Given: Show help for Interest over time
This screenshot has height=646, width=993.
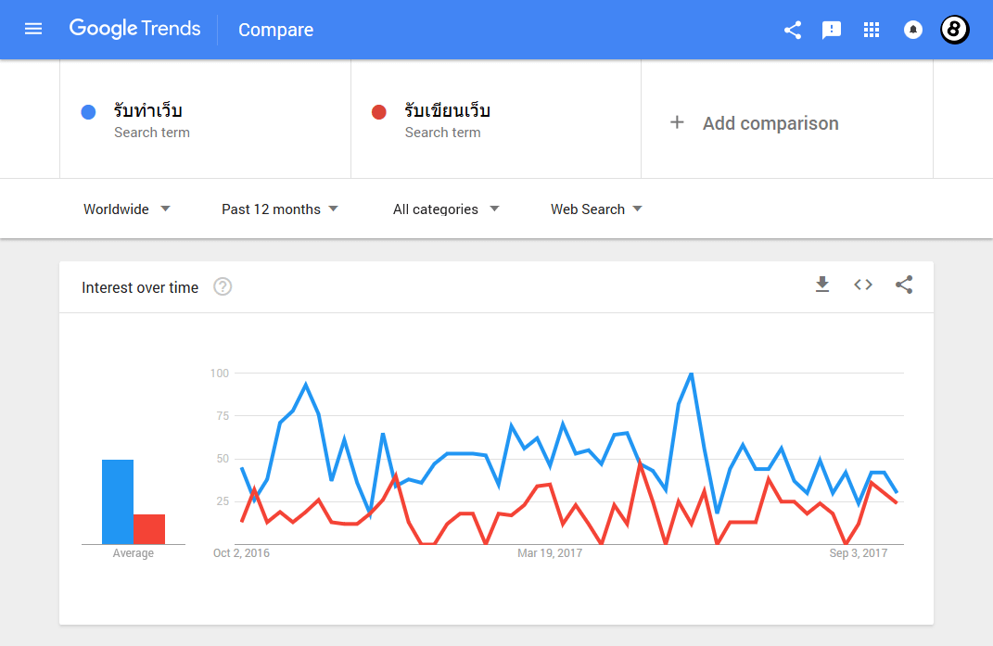Looking at the screenshot, I should coord(223,287).
